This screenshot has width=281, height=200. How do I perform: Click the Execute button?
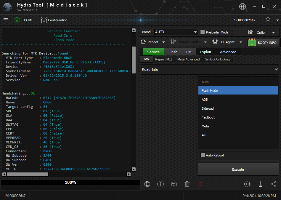tap(238, 169)
